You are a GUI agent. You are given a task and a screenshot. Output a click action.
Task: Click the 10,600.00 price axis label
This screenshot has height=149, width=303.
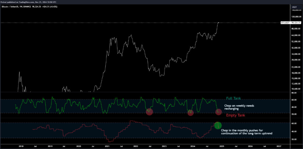[x=296, y=89]
